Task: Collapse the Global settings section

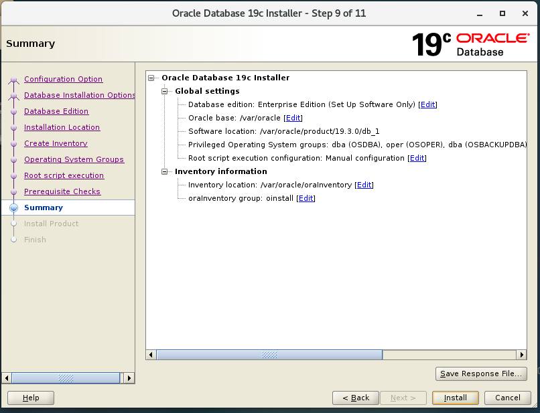Action: 165,91
